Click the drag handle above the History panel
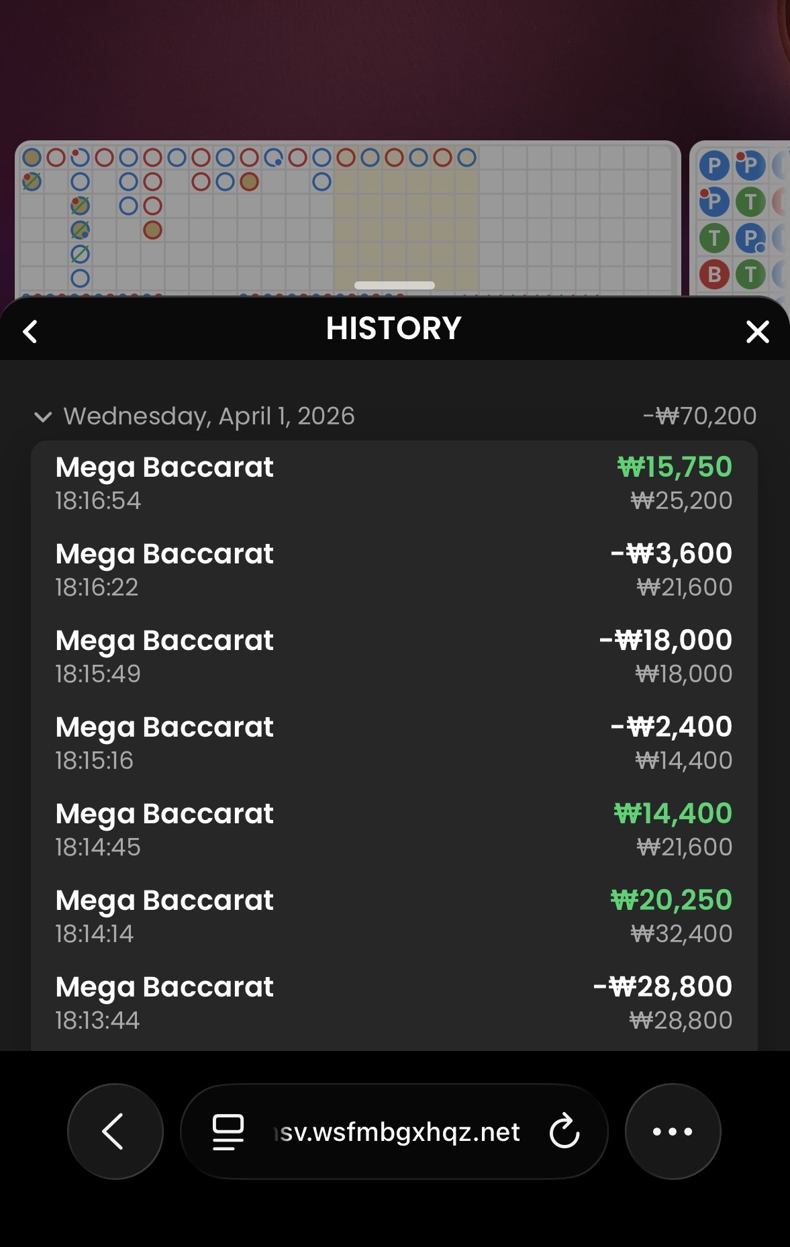Image resolution: width=790 pixels, height=1247 pixels. tap(394, 285)
